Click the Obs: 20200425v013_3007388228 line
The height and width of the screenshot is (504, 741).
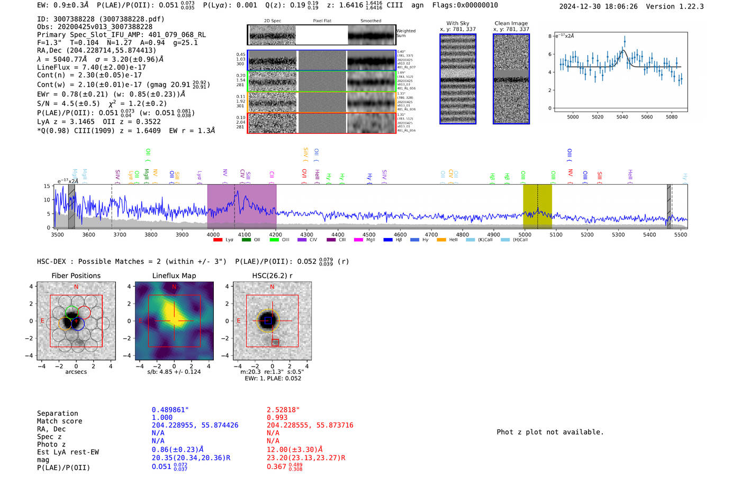coord(95,27)
